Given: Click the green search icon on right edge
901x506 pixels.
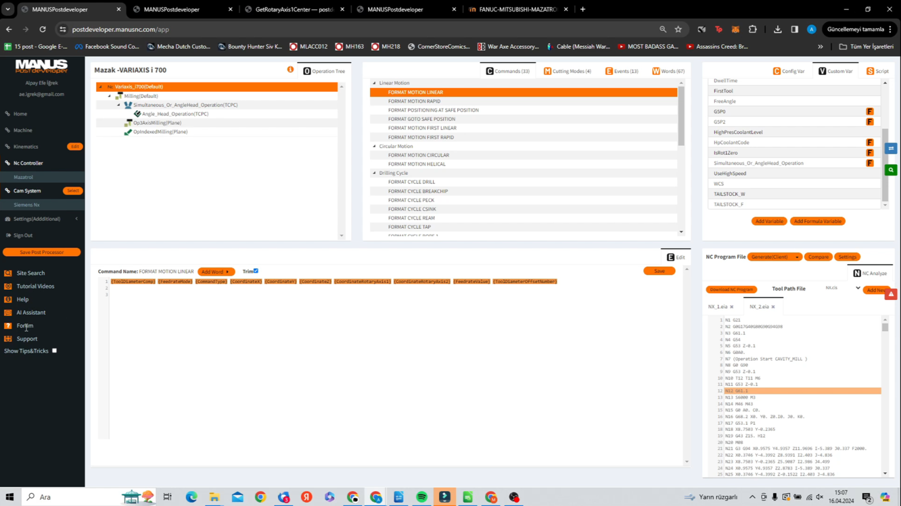Looking at the screenshot, I should coord(891,170).
